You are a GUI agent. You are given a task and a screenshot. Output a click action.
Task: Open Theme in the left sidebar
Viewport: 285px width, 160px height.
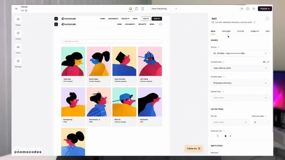[18, 35]
